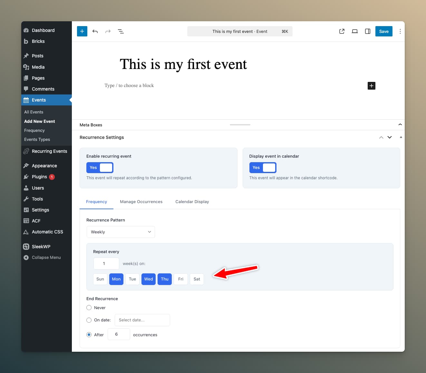Click the Save button
The image size is (426, 373).
[383, 31]
